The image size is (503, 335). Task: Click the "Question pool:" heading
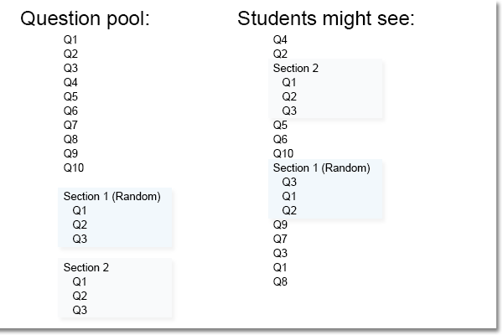point(83,18)
